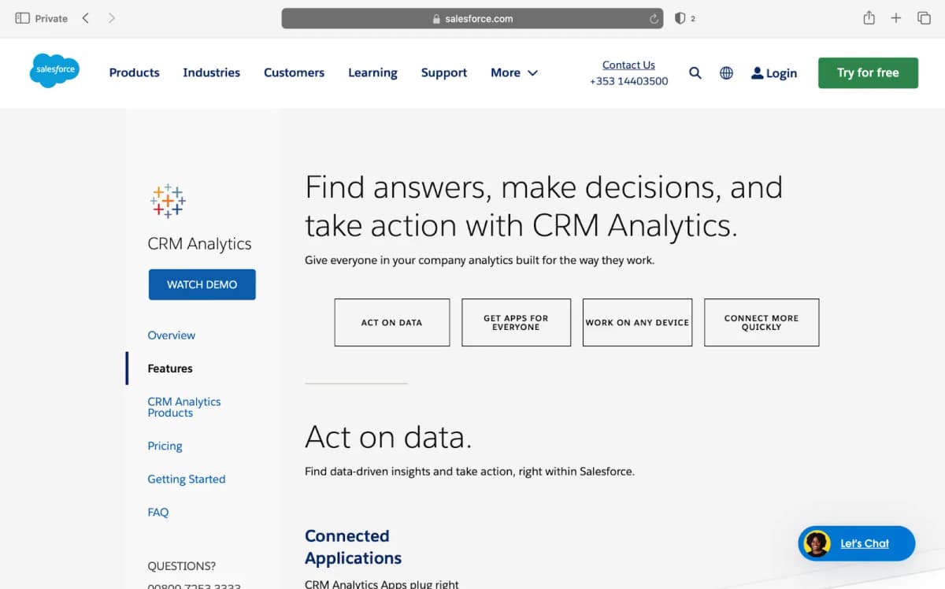Open the Products menu
This screenshot has width=945, height=589.
coord(134,72)
